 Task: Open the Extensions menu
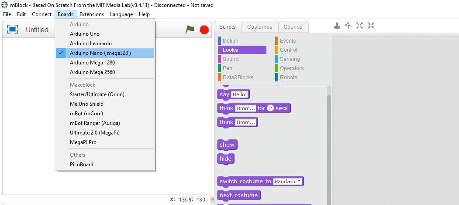coord(92,14)
